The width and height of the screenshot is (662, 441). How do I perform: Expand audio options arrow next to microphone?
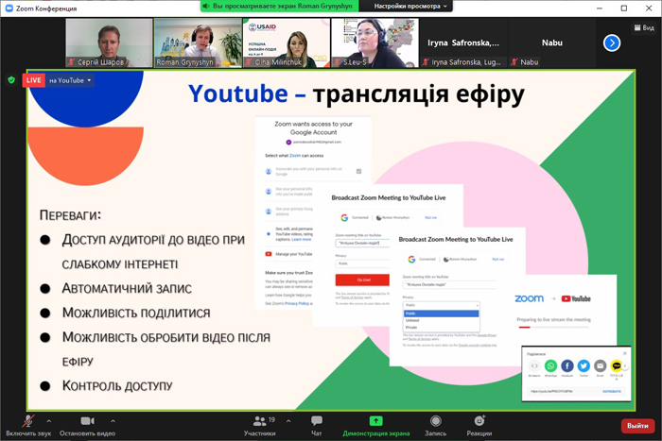point(49,421)
